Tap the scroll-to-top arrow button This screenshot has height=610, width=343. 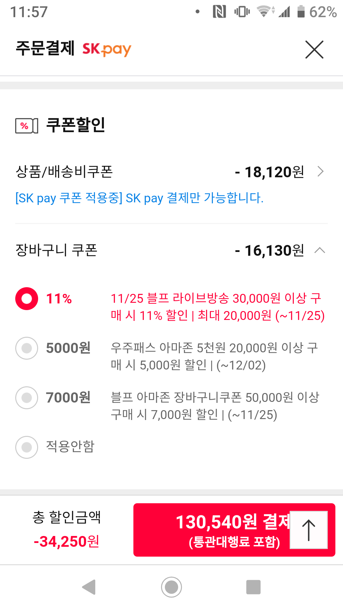(308, 530)
